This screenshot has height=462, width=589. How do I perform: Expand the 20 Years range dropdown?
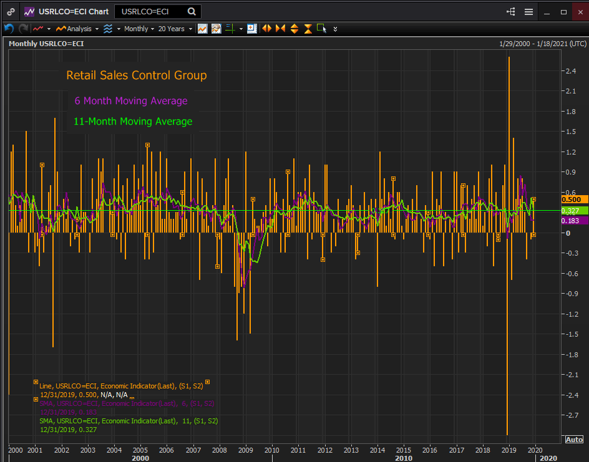tap(175, 29)
